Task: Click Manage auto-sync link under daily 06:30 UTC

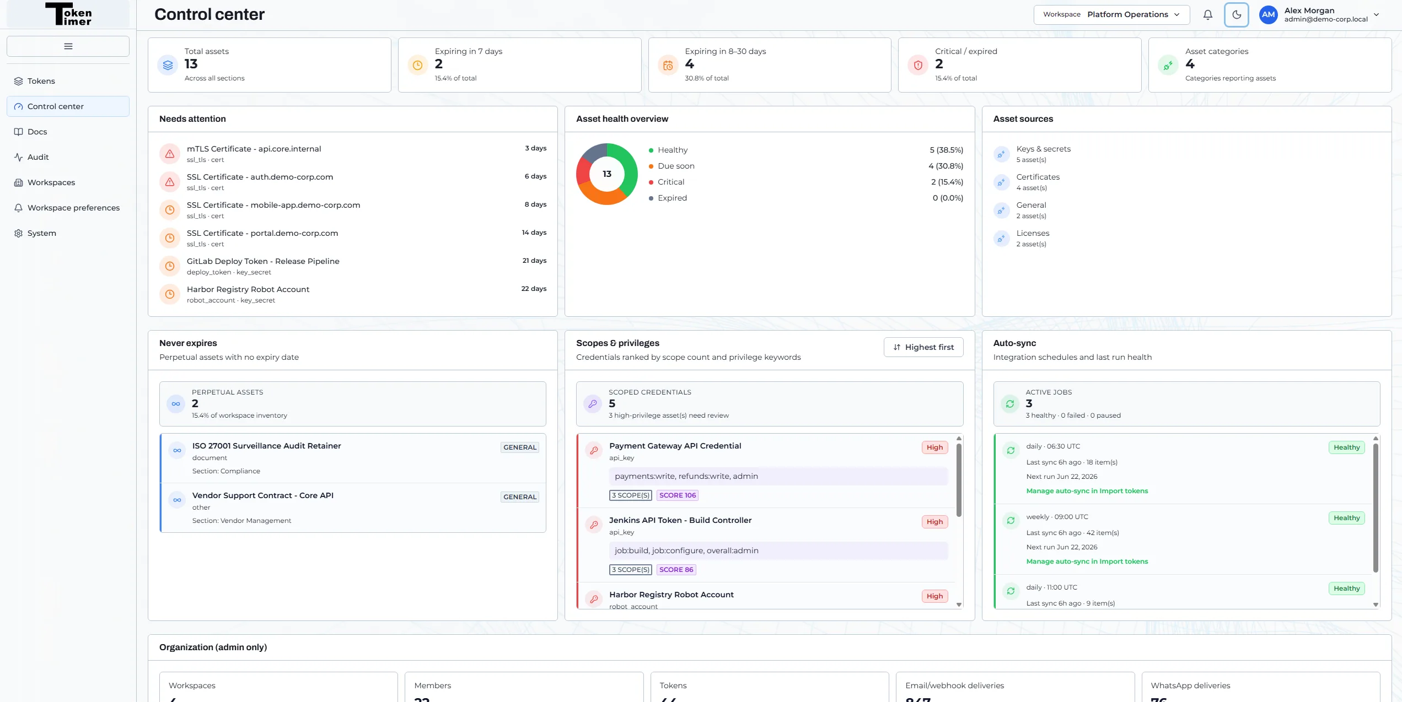Action: pos(1087,491)
